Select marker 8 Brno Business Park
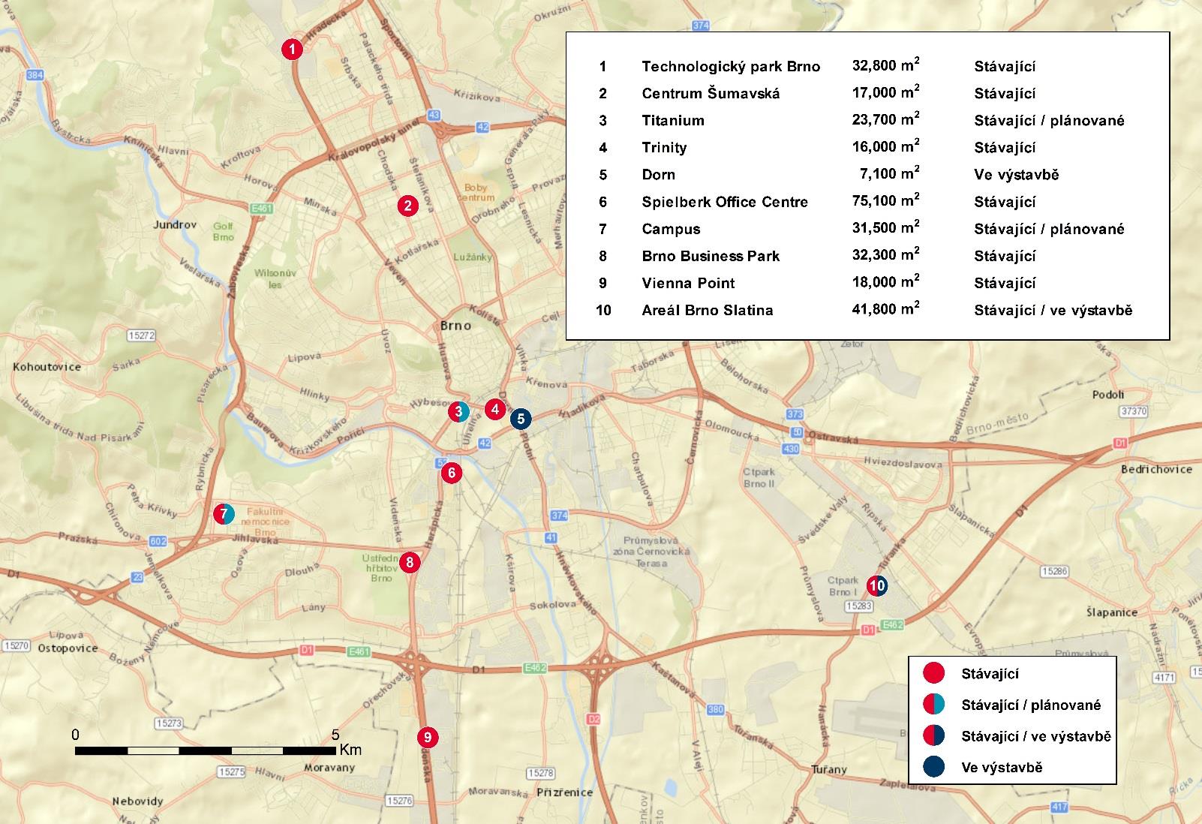 click(409, 562)
